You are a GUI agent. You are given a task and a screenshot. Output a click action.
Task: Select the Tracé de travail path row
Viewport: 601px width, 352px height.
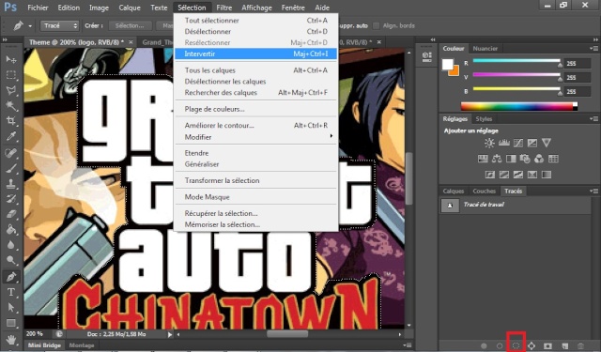point(516,205)
